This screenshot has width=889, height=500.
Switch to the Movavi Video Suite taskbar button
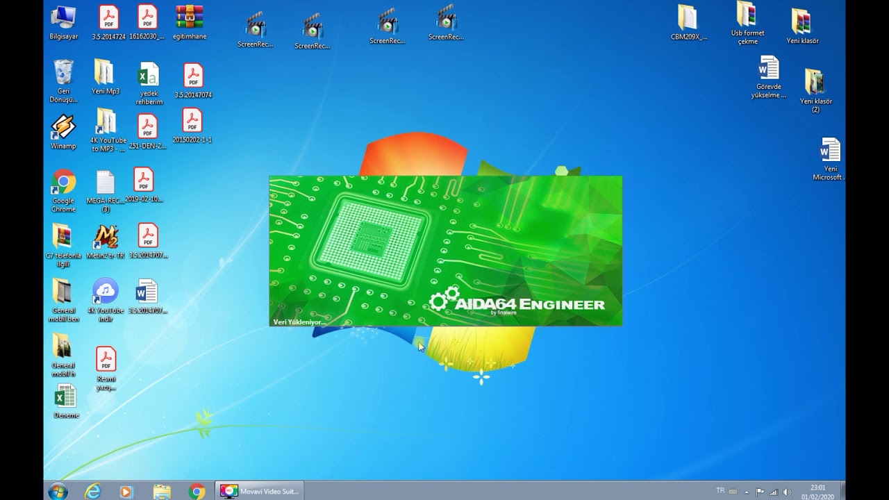pyautogui.click(x=259, y=491)
